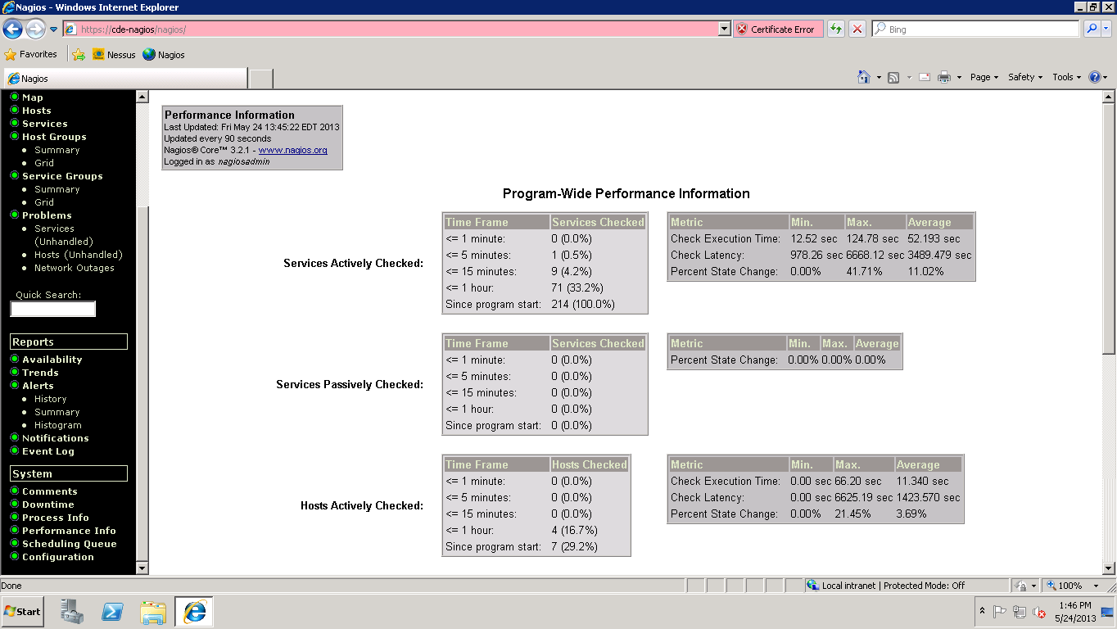This screenshot has height=629, width=1117.
Task: Click the Help question mark icon
Action: tap(1094, 77)
